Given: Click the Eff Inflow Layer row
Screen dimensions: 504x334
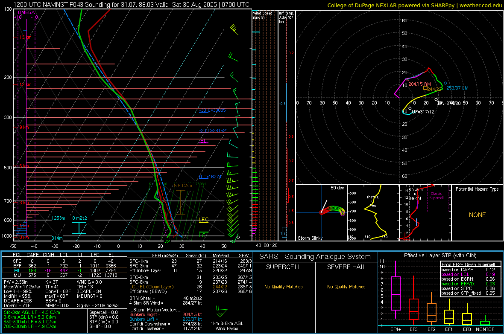Looking at the screenshot, I should [x=191, y=270].
